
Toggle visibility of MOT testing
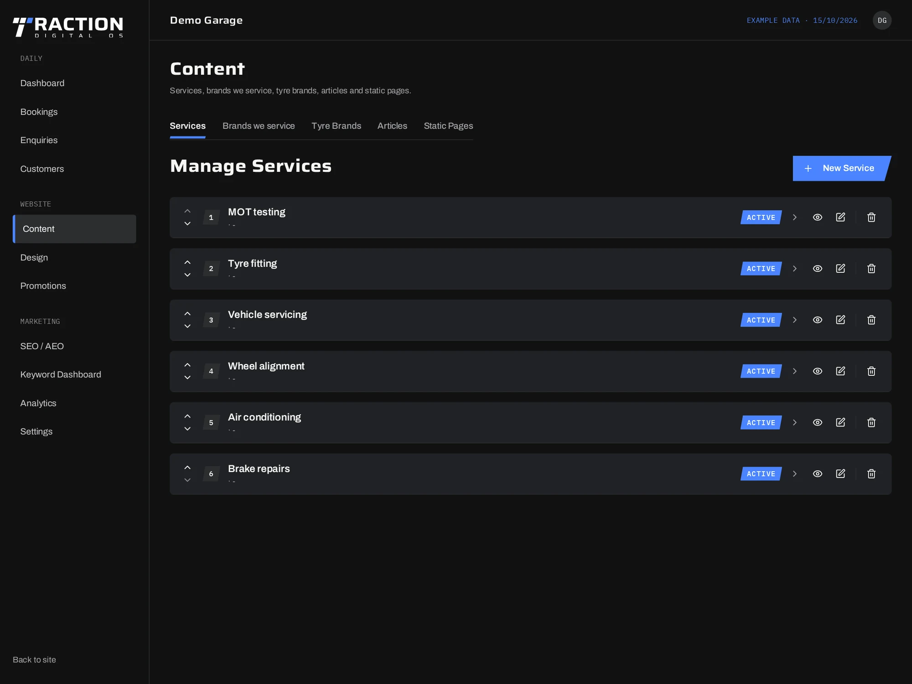coord(818,217)
